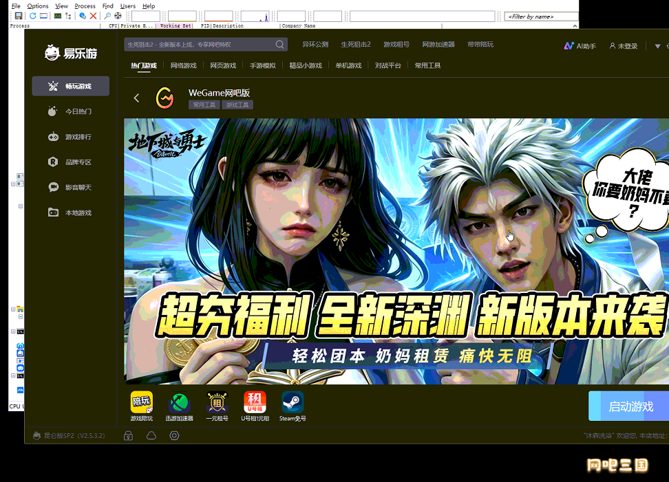669x482 pixels.
Task: Click 未登录 to log in
Action: (x=624, y=46)
